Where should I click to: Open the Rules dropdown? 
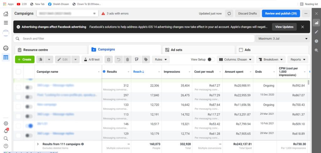161,60
